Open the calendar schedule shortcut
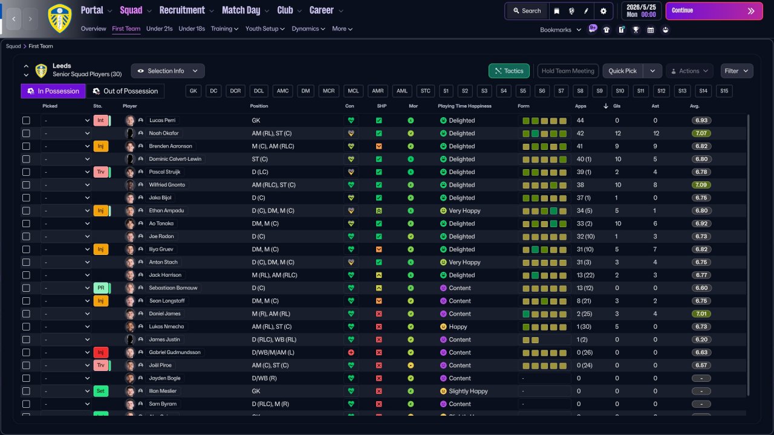The height and width of the screenshot is (435, 774). click(651, 30)
